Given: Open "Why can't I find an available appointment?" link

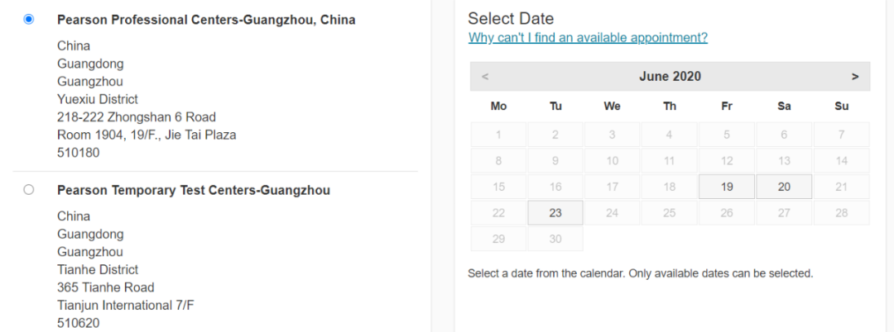Looking at the screenshot, I should click(588, 38).
